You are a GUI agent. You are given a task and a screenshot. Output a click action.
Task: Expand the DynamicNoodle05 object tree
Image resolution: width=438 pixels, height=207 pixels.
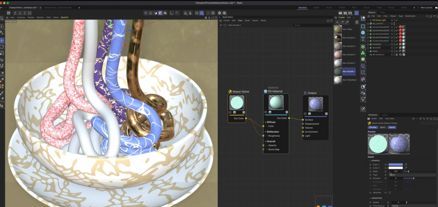click(x=368, y=27)
